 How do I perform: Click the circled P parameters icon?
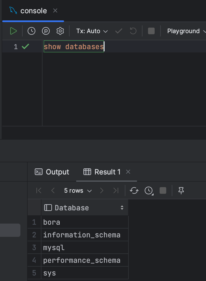46,31
